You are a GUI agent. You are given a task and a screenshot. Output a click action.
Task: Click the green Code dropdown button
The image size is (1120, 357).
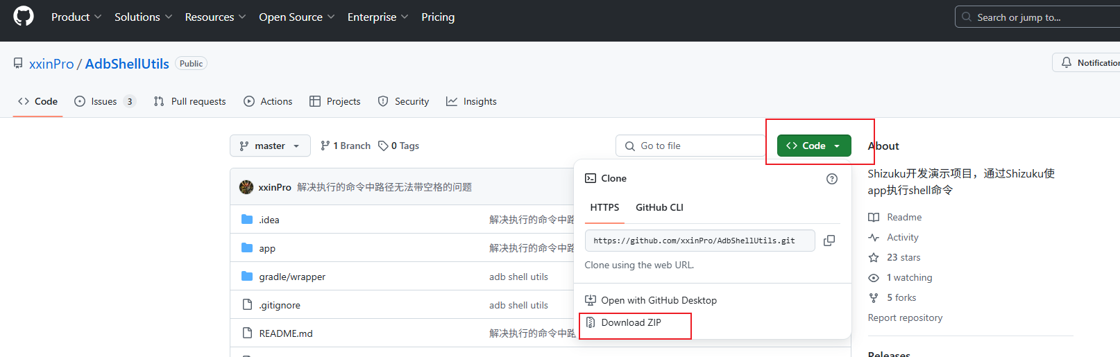[814, 146]
